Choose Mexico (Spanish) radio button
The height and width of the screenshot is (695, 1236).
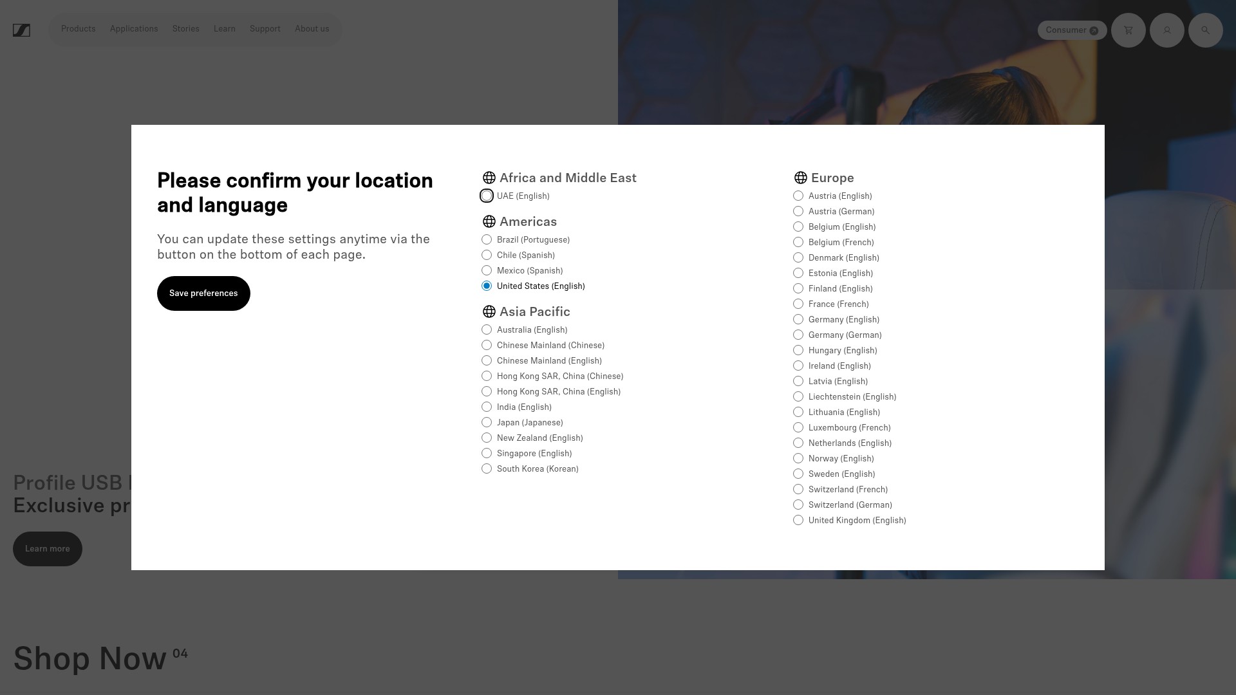[487, 270]
